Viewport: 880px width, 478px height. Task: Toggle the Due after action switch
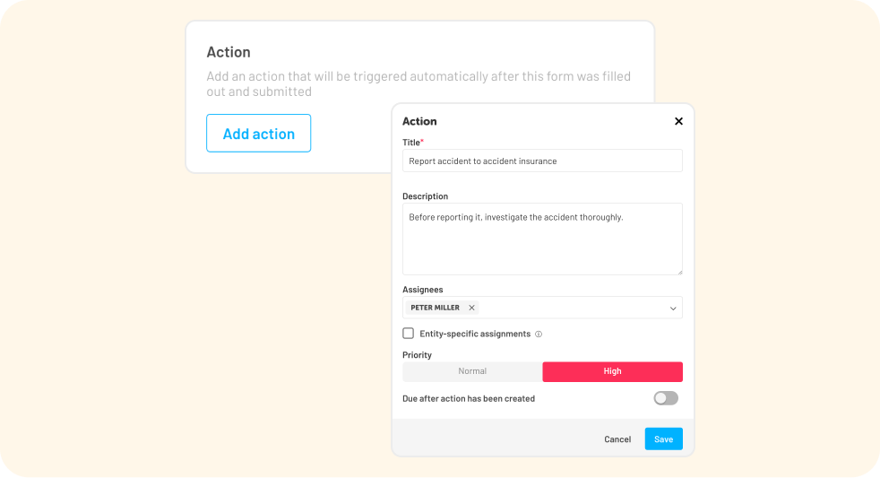click(x=666, y=398)
